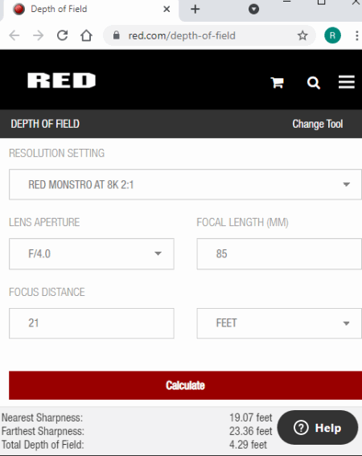Image resolution: width=362 pixels, height=456 pixels.
Task: Open Chrome three-dot menu
Action: tap(356, 35)
